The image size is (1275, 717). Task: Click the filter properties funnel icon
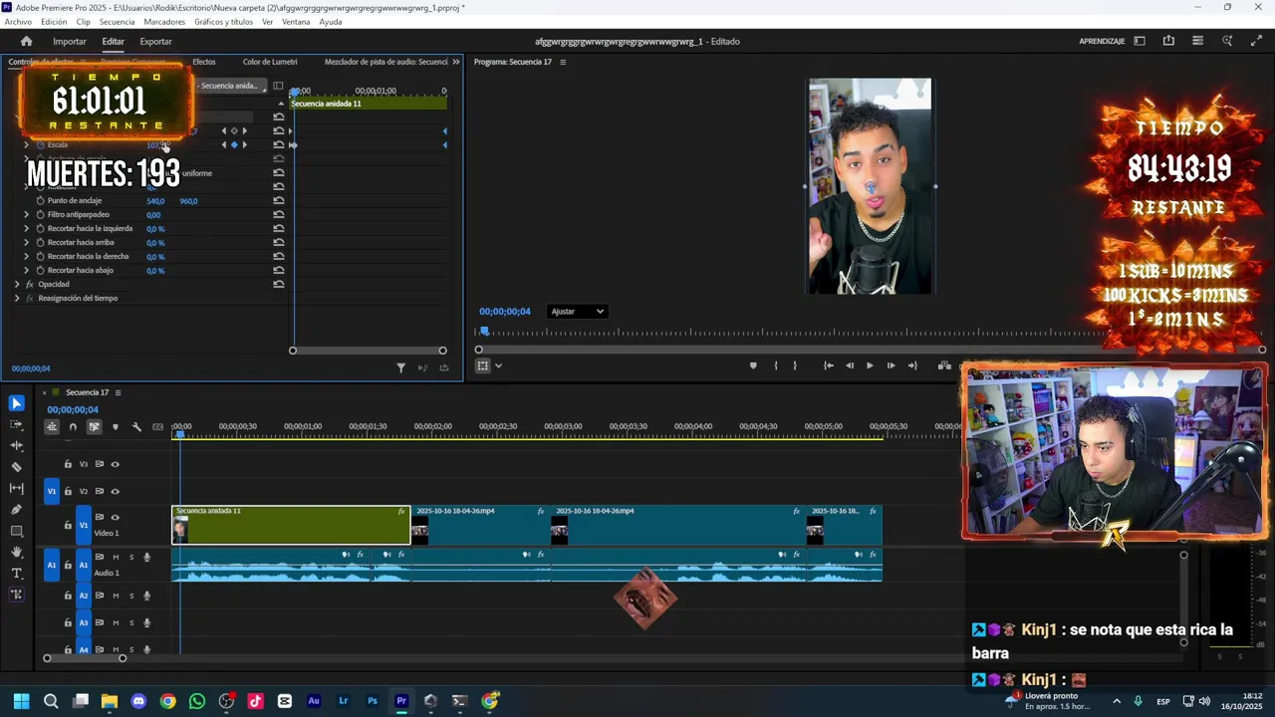click(x=401, y=367)
